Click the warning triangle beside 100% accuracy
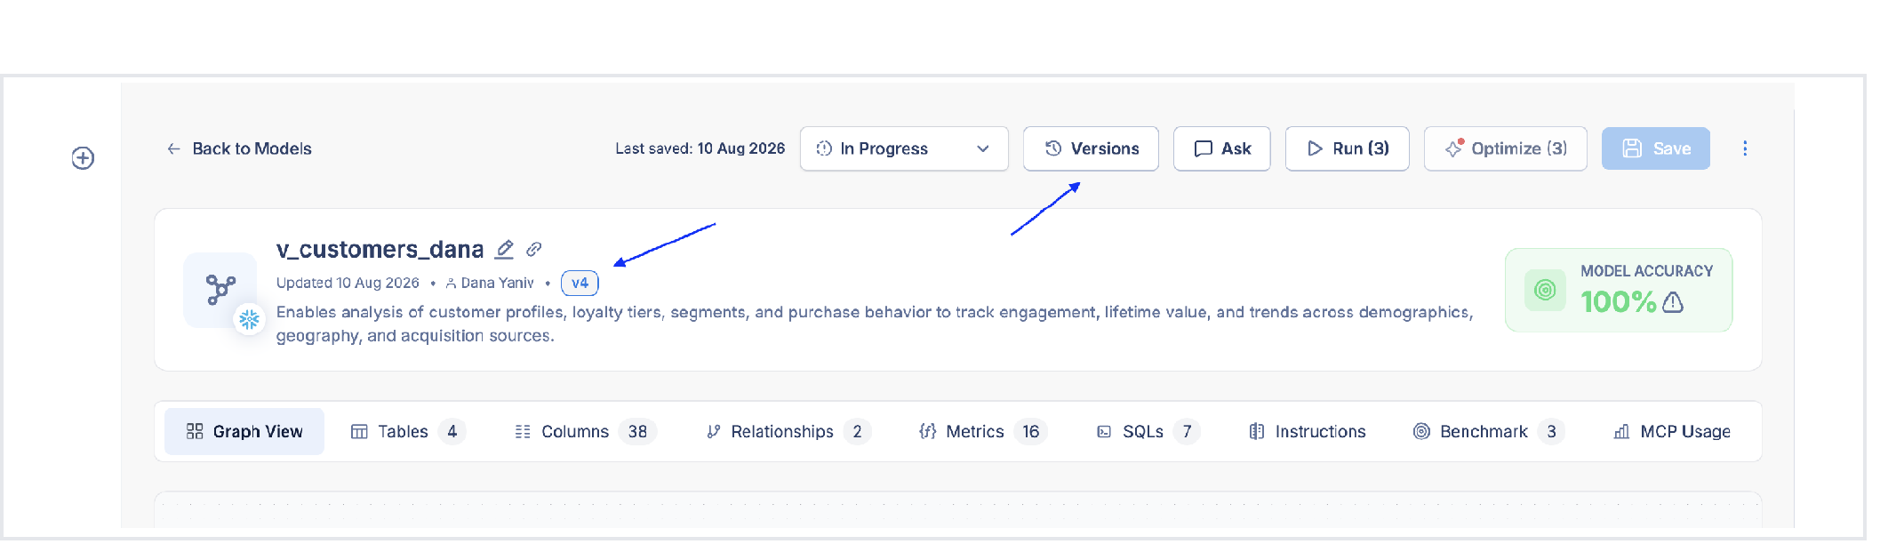Viewport: 1880px width, 560px height. tap(1673, 302)
